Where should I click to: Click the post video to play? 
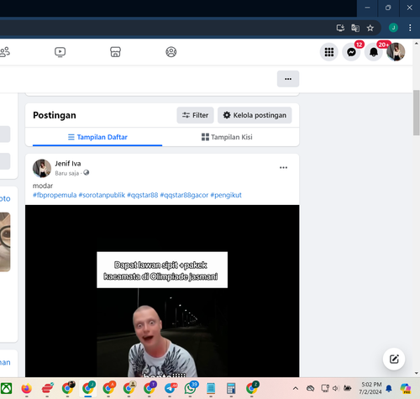(162, 291)
